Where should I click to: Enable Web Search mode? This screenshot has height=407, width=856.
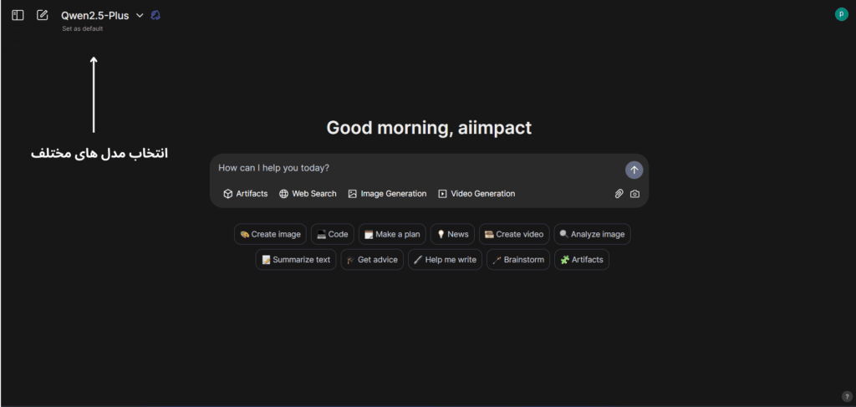[308, 194]
